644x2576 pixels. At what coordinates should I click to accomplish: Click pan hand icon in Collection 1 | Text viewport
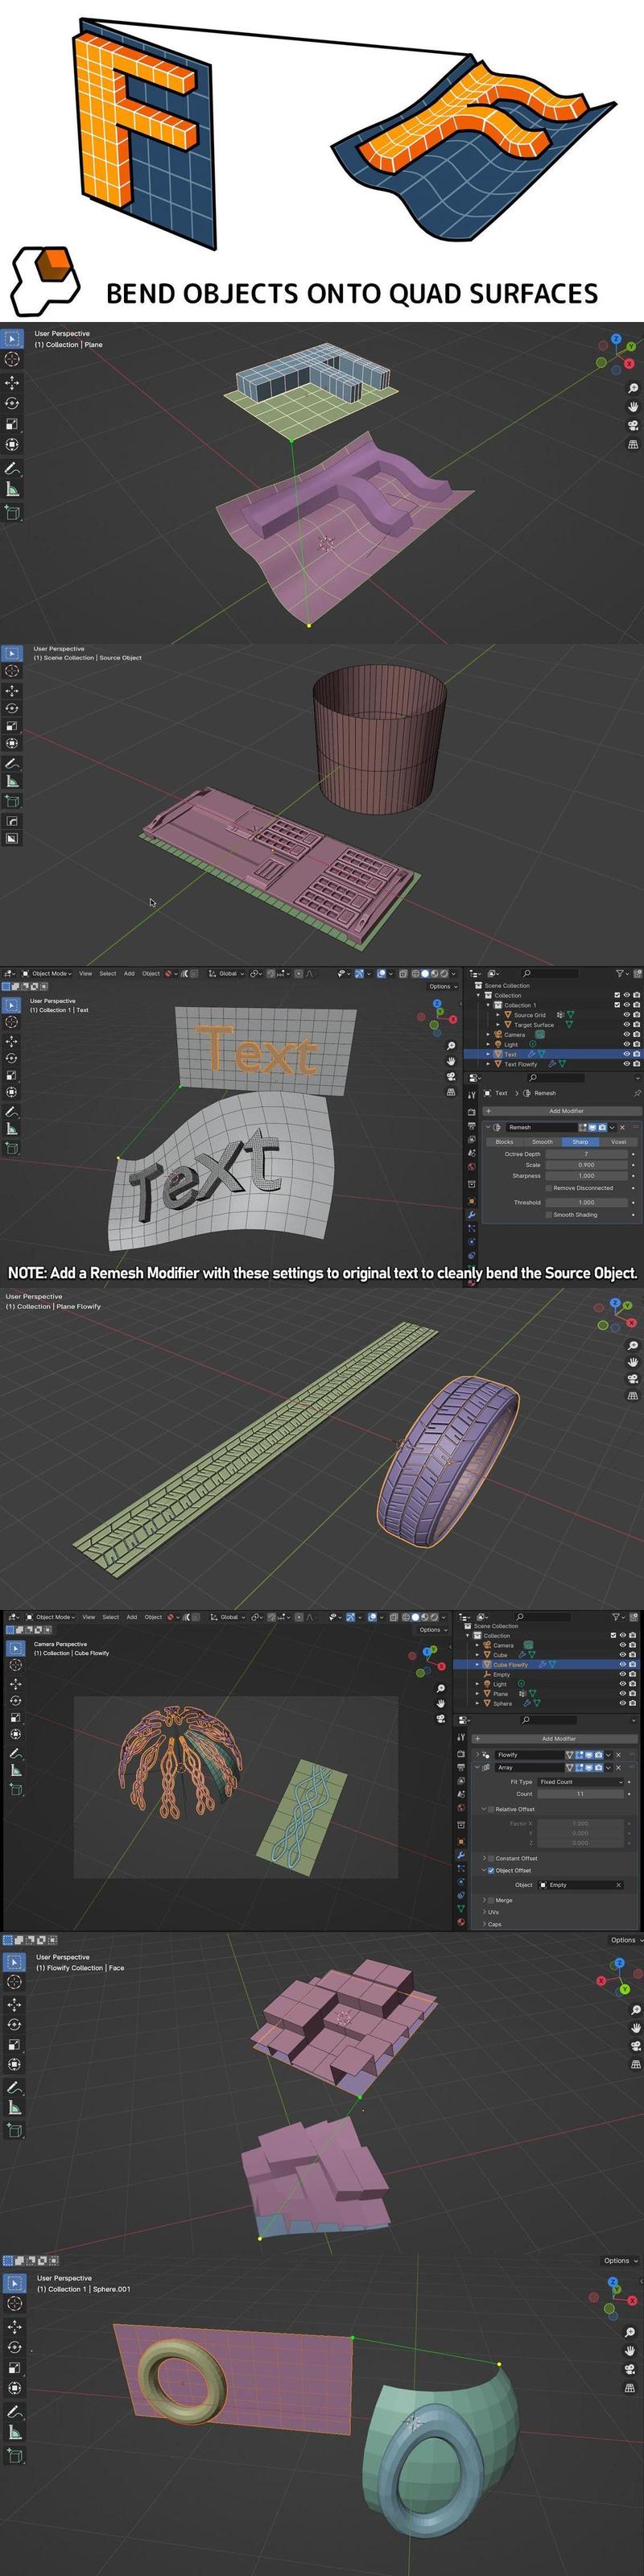click(451, 1060)
